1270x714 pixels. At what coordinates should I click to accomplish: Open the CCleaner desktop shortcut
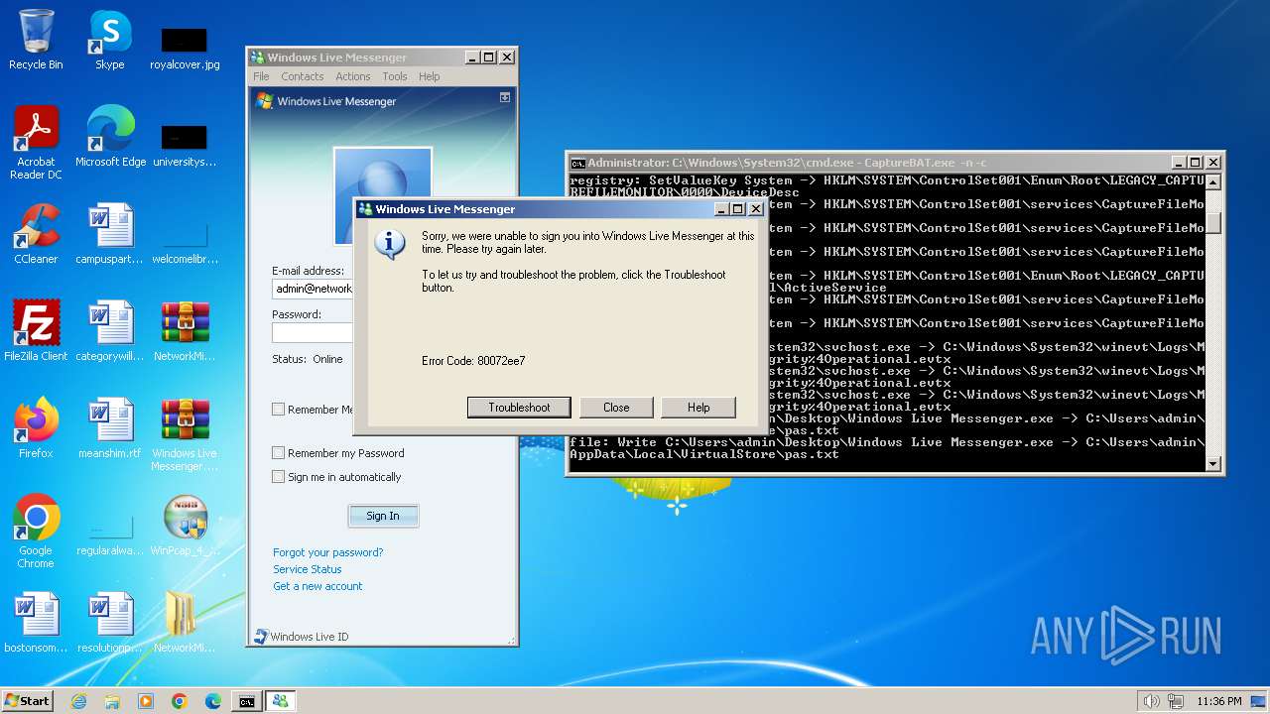(36, 234)
